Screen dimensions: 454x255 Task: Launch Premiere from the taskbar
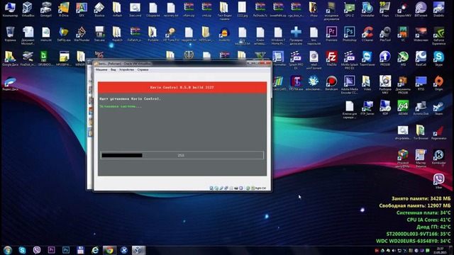point(51,250)
